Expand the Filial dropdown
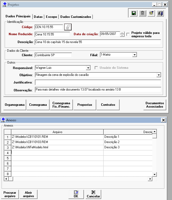 point(134,55)
